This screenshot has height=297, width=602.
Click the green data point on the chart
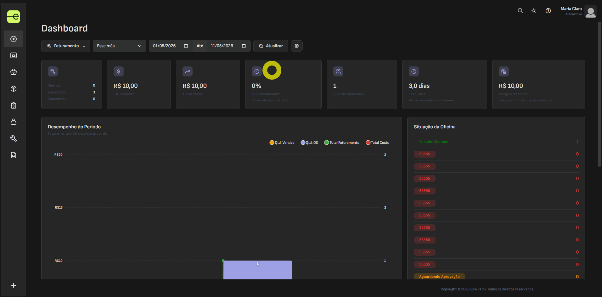coord(223,261)
